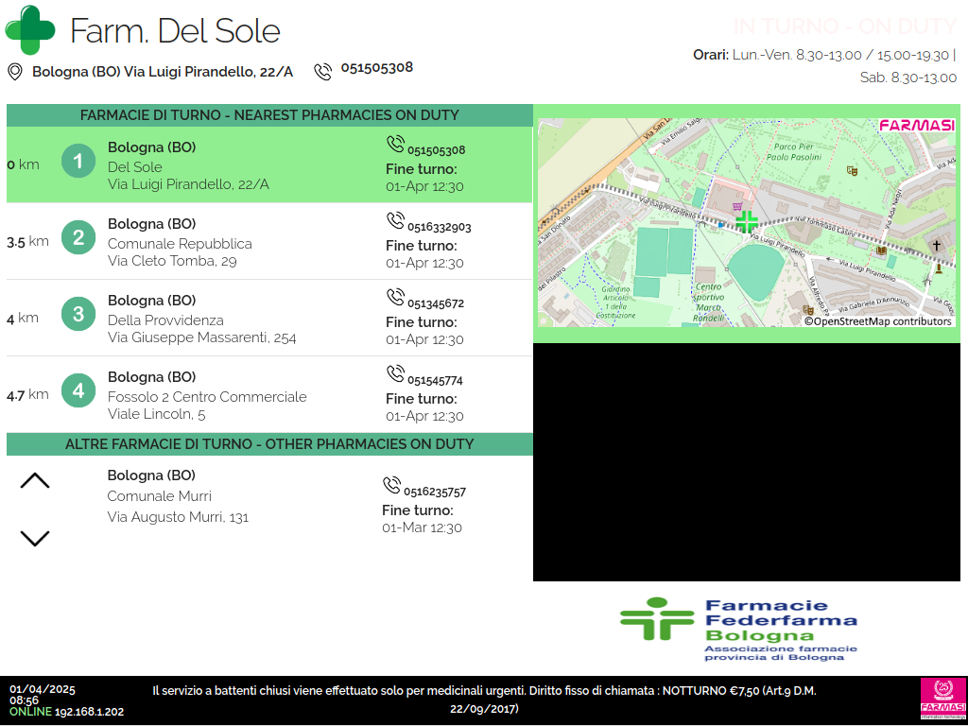Click the green cross marker on map
968x726 pixels.
747,222
